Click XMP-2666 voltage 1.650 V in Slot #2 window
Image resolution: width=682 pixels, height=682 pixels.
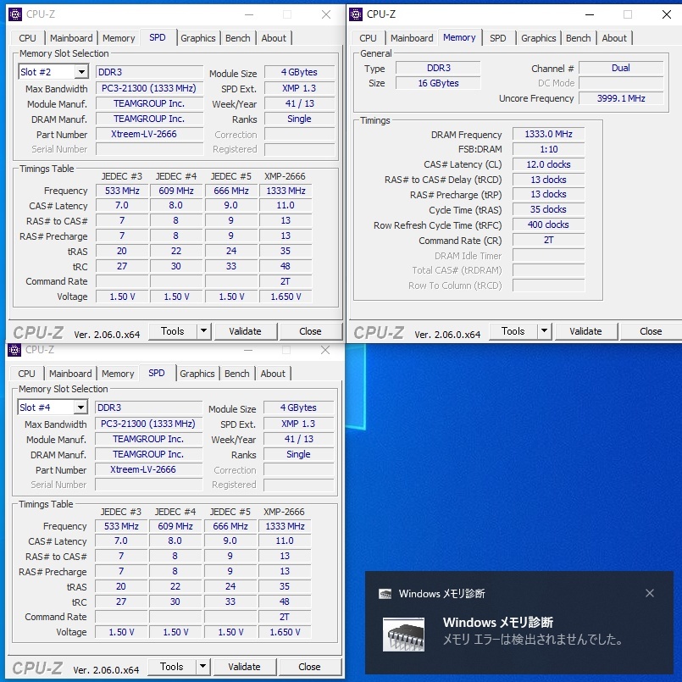[286, 297]
